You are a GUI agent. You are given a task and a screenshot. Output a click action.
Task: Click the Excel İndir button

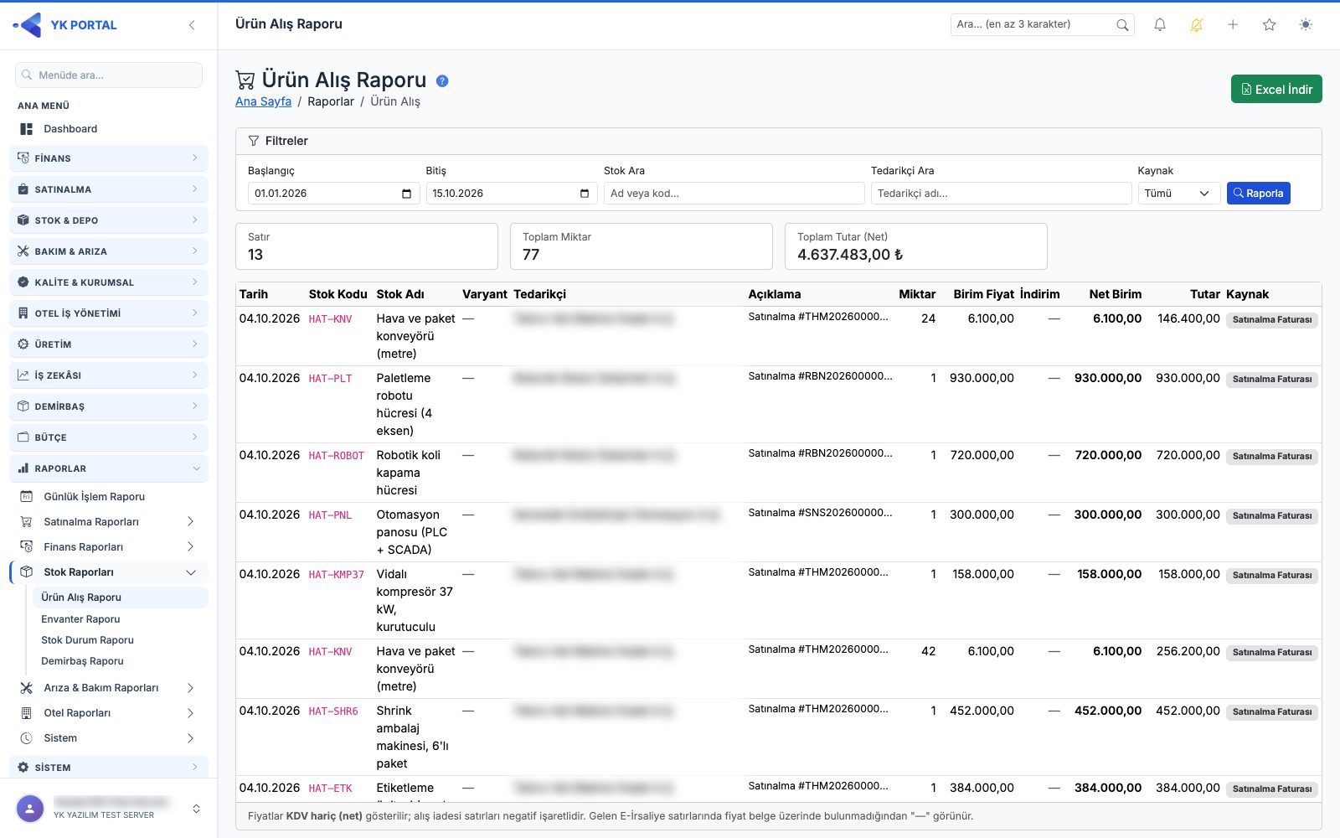(x=1276, y=90)
